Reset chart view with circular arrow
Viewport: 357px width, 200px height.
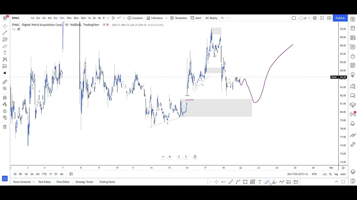click(x=195, y=157)
